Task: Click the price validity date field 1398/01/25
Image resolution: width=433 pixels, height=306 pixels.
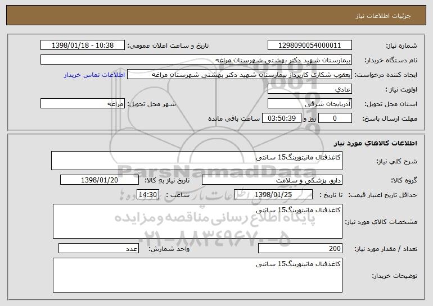Action: coord(273,195)
